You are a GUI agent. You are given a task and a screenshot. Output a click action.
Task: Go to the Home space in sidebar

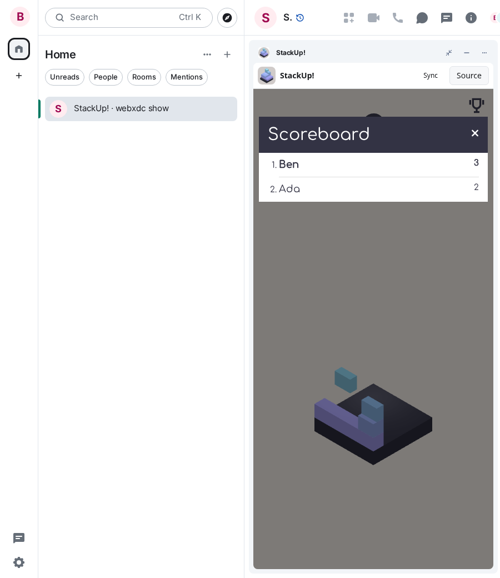click(19, 49)
